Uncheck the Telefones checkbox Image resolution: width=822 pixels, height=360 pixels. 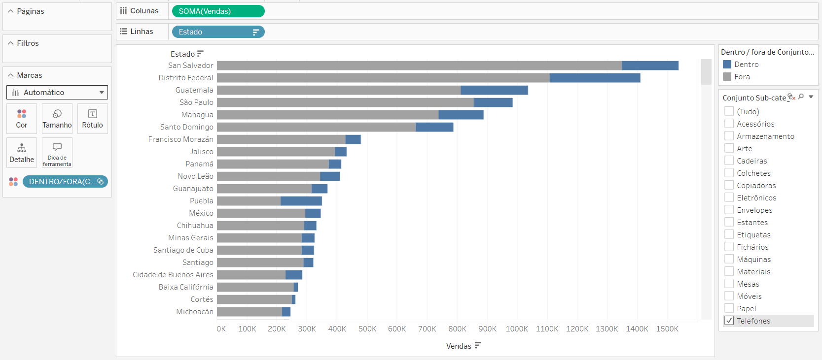tap(729, 321)
